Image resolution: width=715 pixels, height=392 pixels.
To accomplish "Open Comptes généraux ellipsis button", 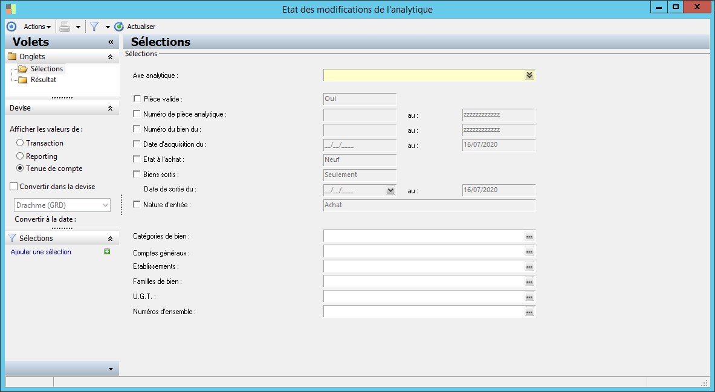I will (x=529, y=251).
